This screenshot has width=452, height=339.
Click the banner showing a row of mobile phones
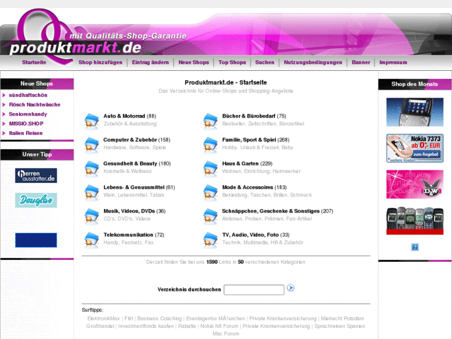click(x=415, y=220)
